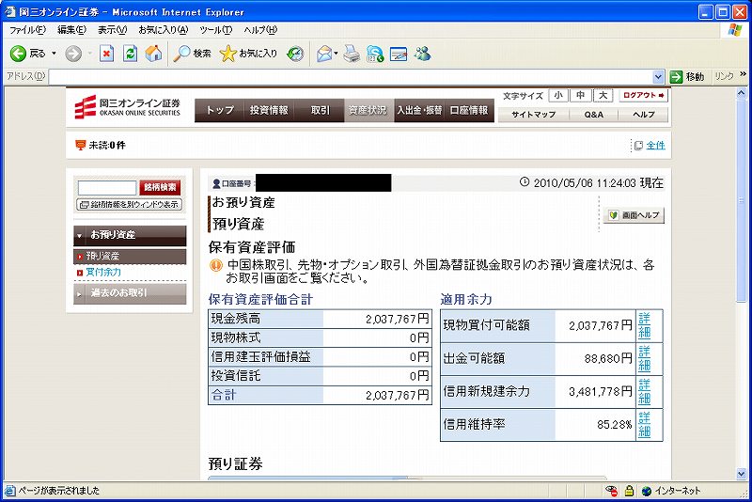Image resolution: width=752 pixels, height=502 pixels.
Task: Click the IE Stop button in toolbar
Action: point(107,54)
